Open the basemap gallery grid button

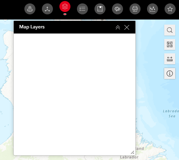[170, 44]
